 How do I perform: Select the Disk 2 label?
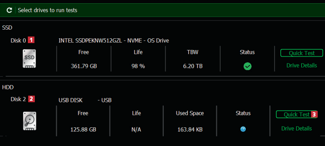click(x=18, y=99)
